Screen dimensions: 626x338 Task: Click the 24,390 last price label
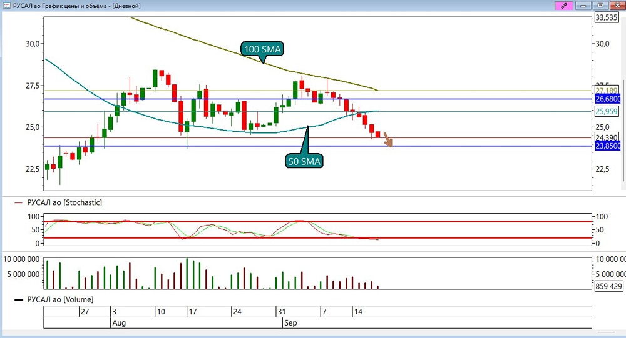click(x=607, y=137)
